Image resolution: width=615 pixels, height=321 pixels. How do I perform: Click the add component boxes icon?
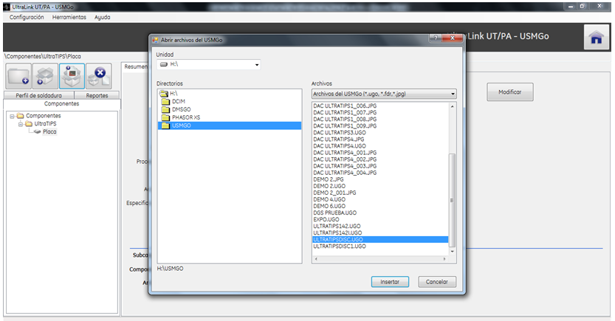45,77
